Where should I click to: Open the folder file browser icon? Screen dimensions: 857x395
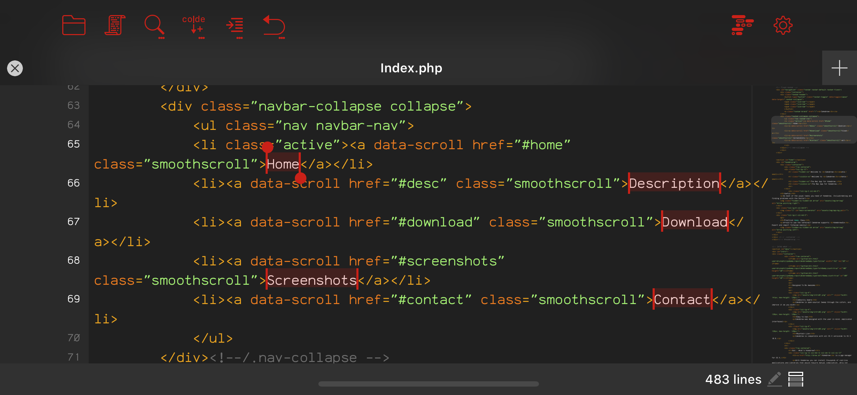tap(74, 25)
